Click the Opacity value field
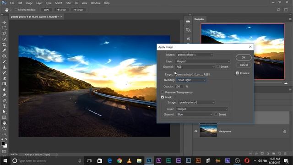 pyautogui.click(x=179, y=87)
